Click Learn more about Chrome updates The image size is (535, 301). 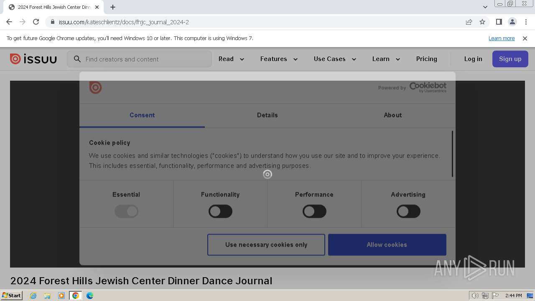(502, 38)
